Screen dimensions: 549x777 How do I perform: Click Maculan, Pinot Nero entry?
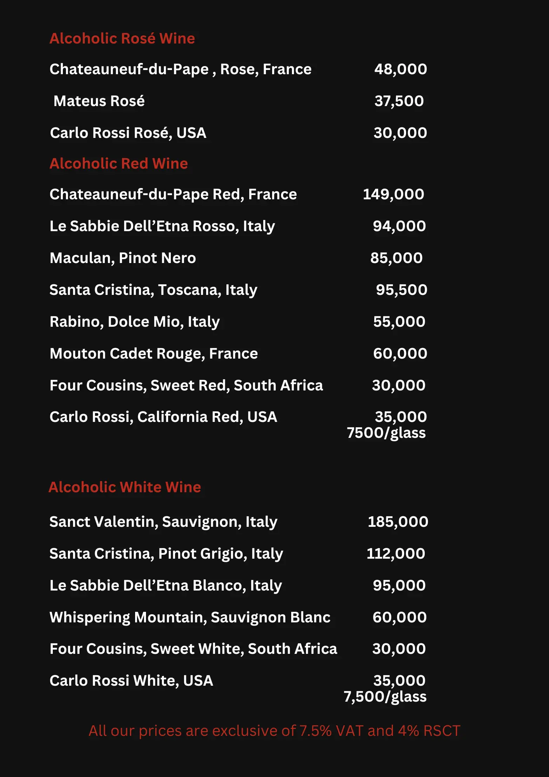(123, 258)
